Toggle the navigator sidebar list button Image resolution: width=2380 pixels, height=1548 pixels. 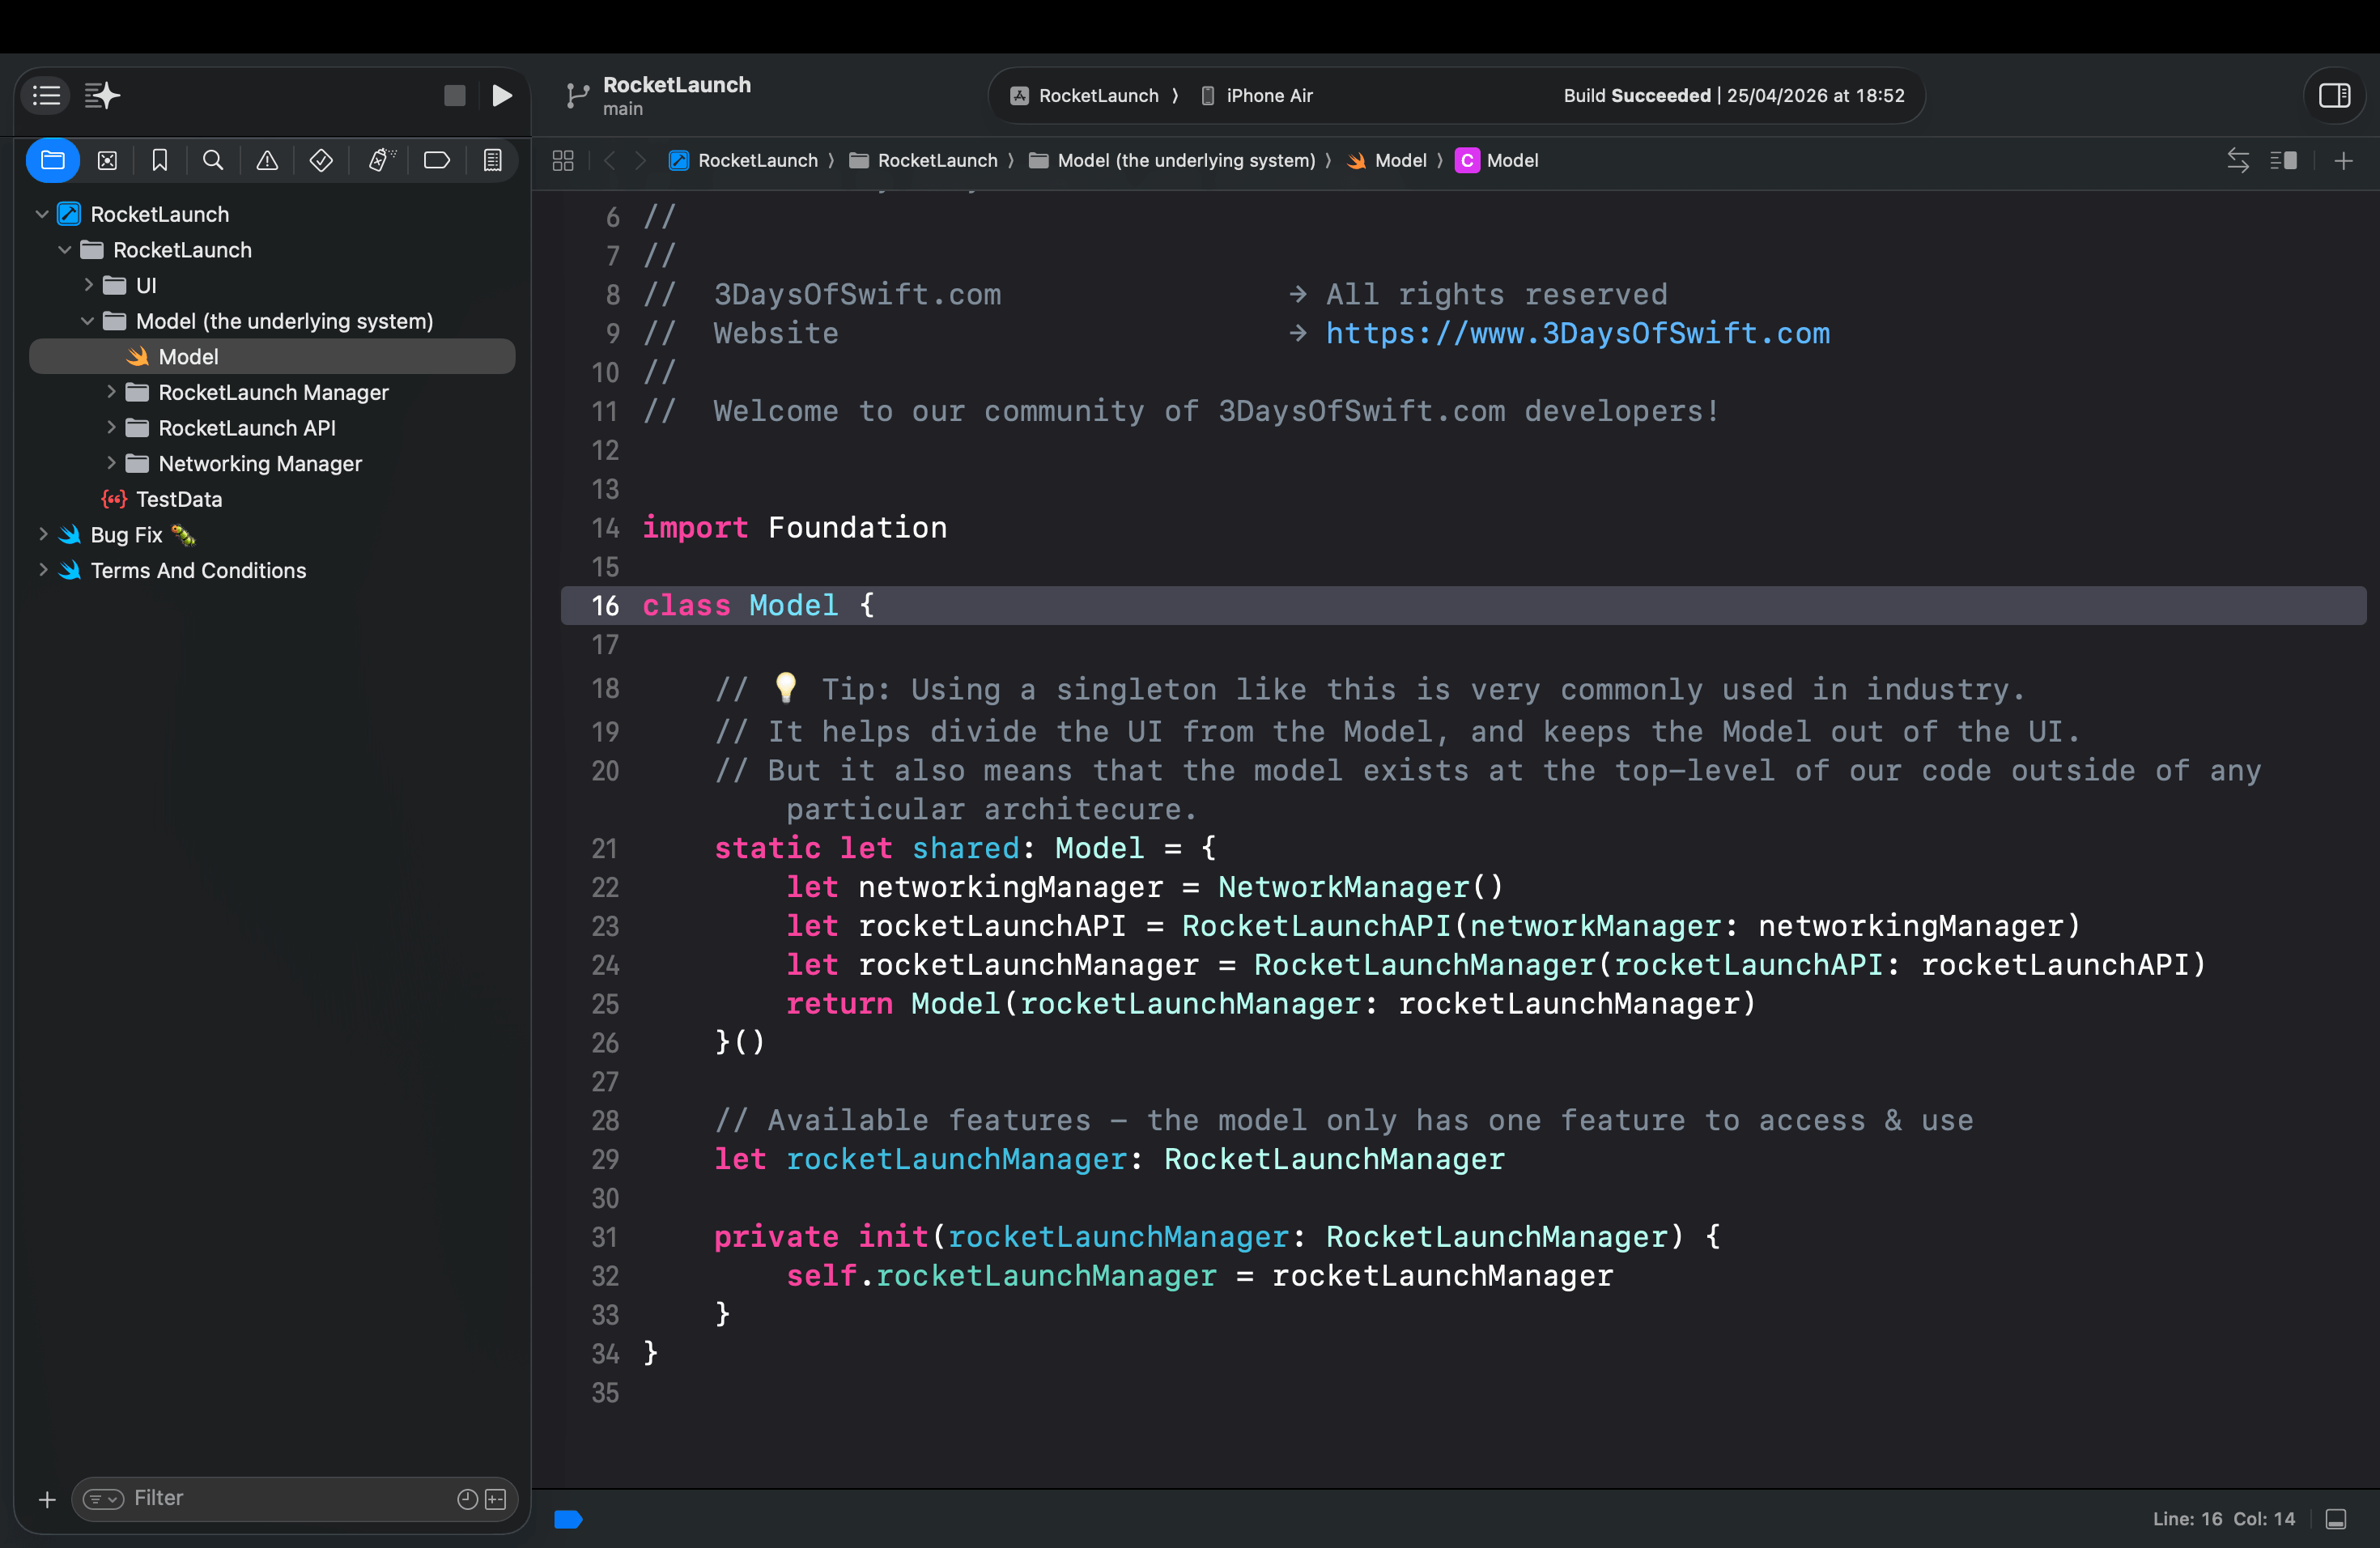[46, 95]
